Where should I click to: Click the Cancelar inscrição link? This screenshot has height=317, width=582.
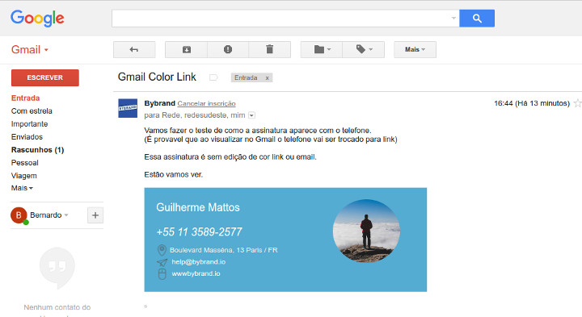(206, 104)
